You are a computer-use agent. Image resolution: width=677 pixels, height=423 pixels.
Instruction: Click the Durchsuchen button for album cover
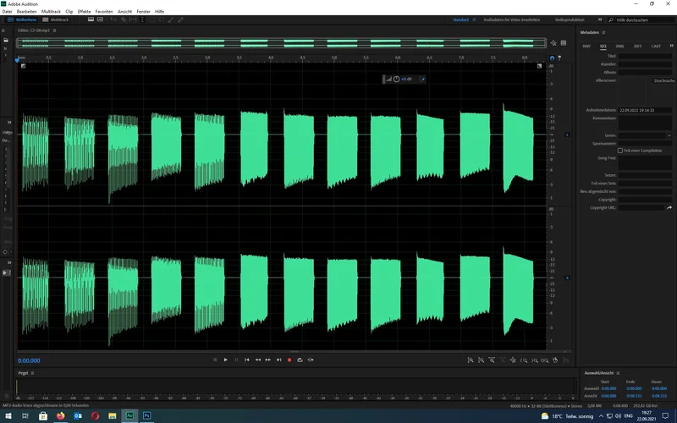click(663, 80)
